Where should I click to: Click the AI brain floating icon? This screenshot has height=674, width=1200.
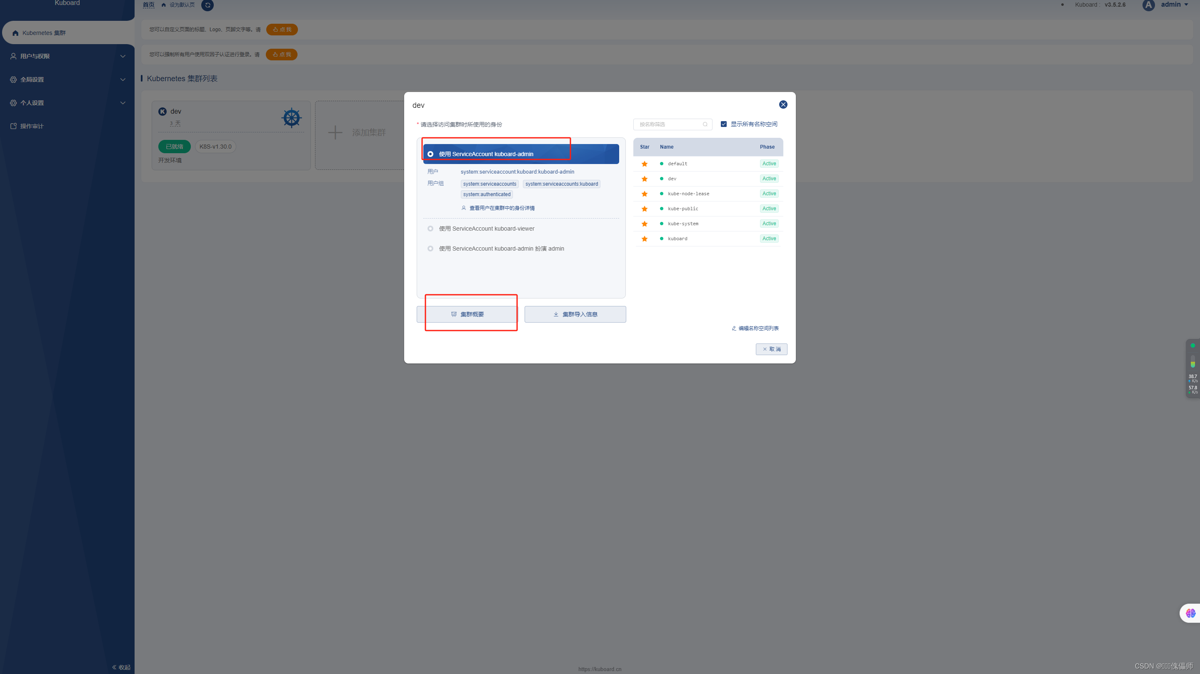tap(1190, 613)
